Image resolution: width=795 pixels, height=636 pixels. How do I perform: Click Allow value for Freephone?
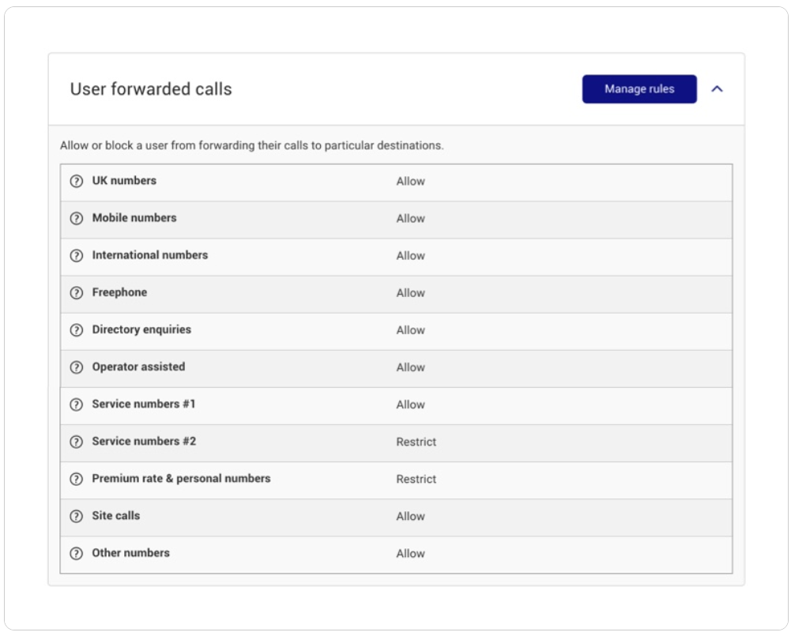pyautogui.click(x=411, y=293)
